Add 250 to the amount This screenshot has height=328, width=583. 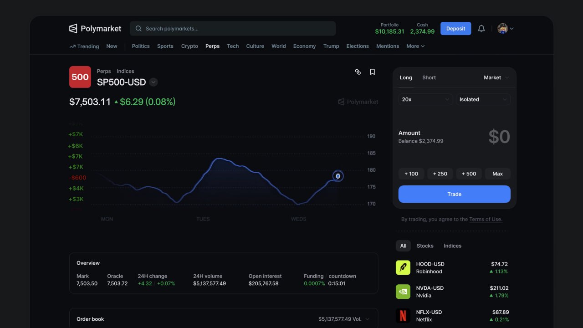tap(440, 174)
